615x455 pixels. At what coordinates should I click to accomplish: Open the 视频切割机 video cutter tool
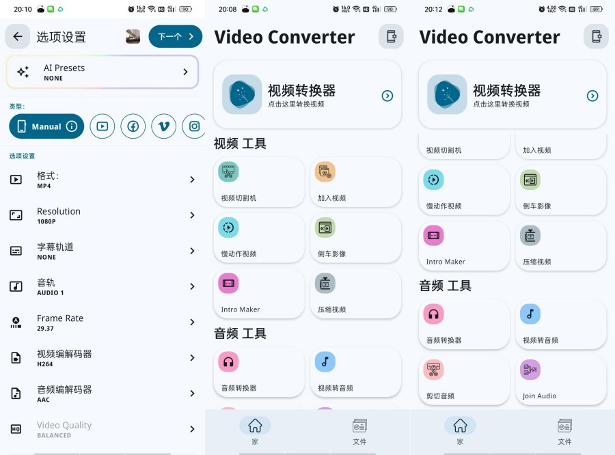(258, 182)
